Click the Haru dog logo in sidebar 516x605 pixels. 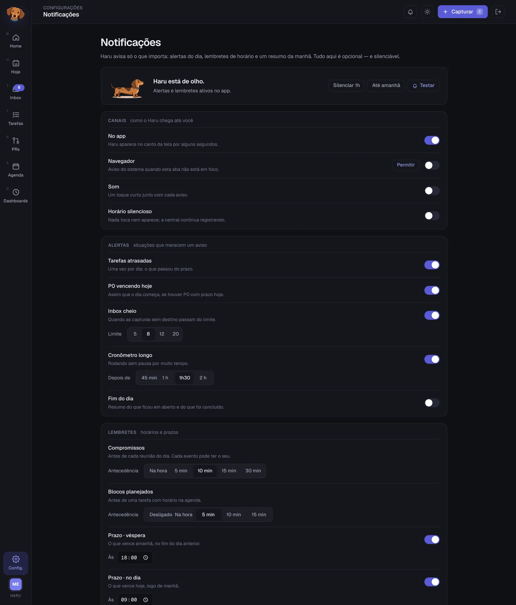(x=15, y=13)
